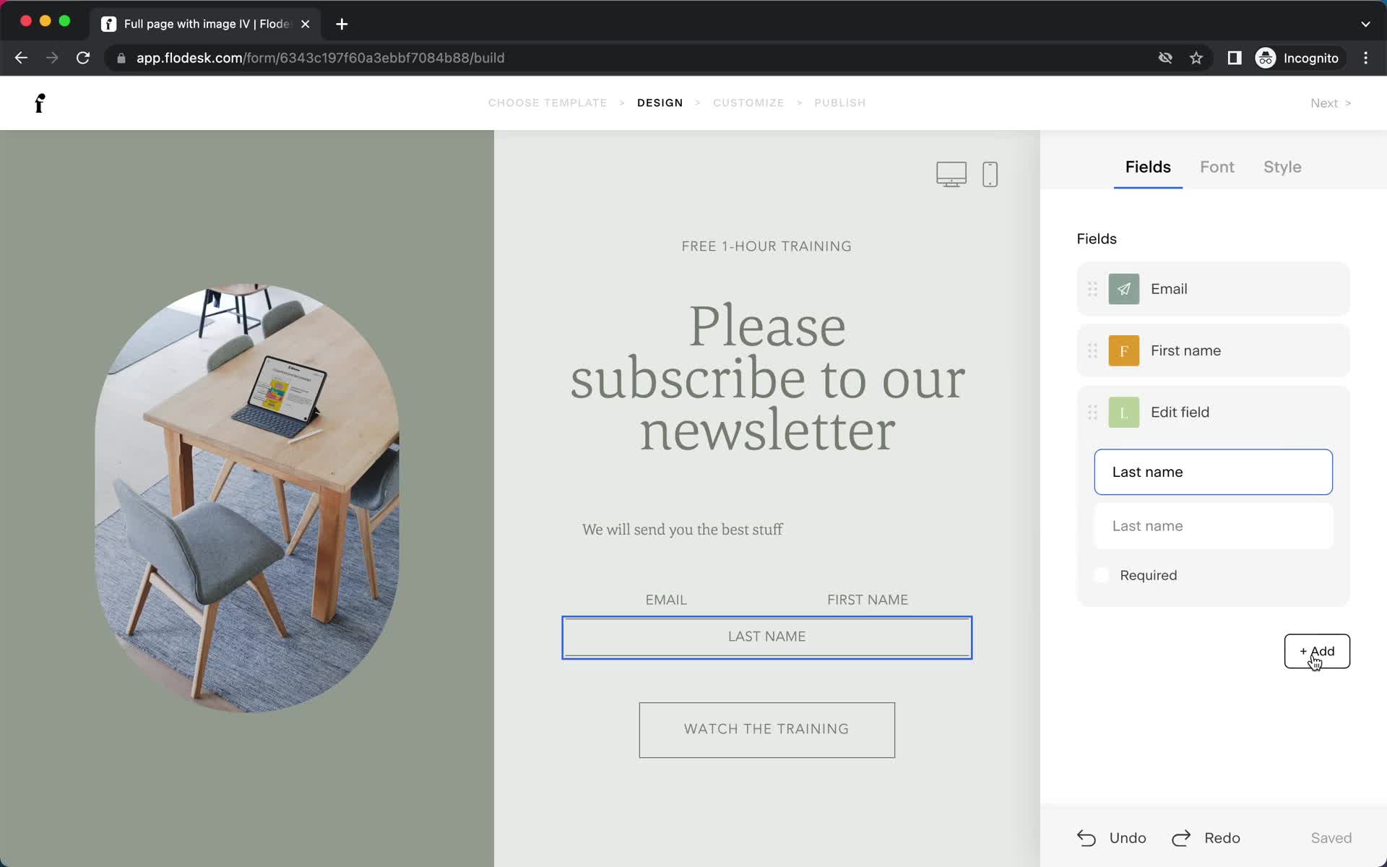Click the Email field icon in Fields panel

coord(1123,289)
